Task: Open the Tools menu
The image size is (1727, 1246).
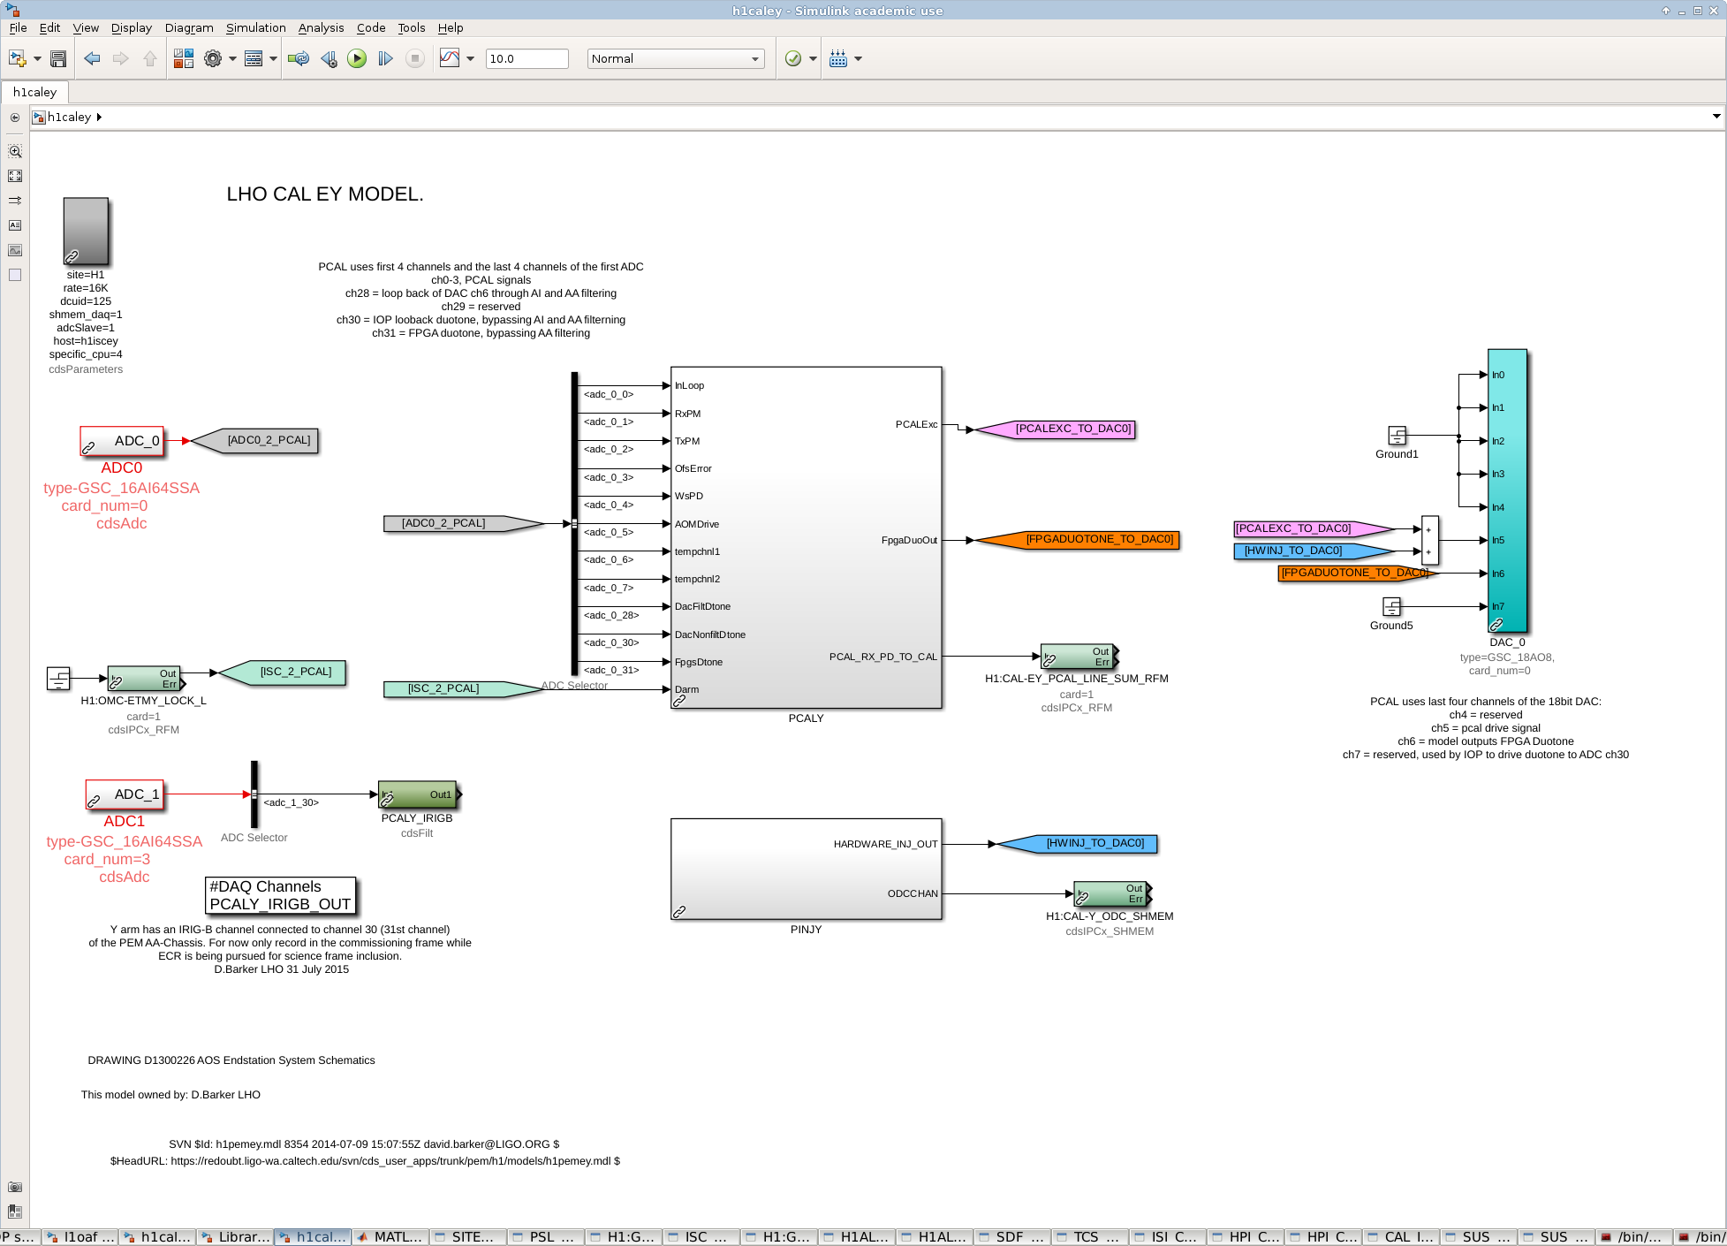Action: [412, 27]
